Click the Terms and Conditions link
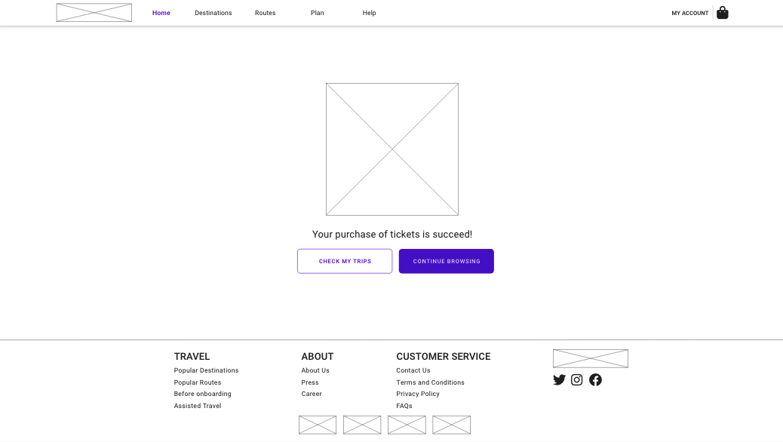Viewport: 783px width, 442px height. pyautogui.click(x=430, y=382)
